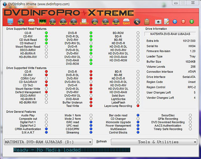Viewport: 201px width, 159px height.
Task: Open the disc Errors scan tool
Action: pos(74,21)
